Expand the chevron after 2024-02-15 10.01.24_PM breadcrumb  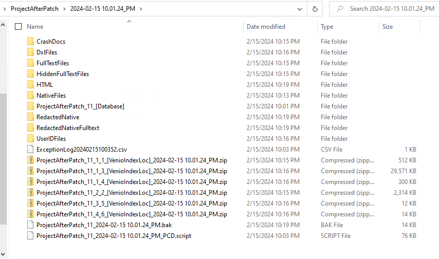(141, 9)
